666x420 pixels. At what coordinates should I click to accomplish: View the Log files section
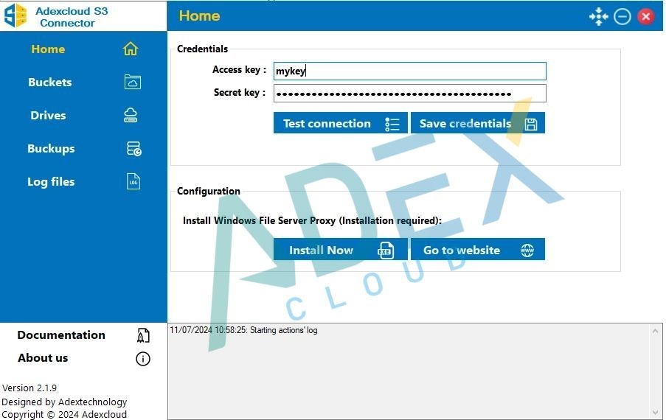pyautogui.click(x=51, y=182)
